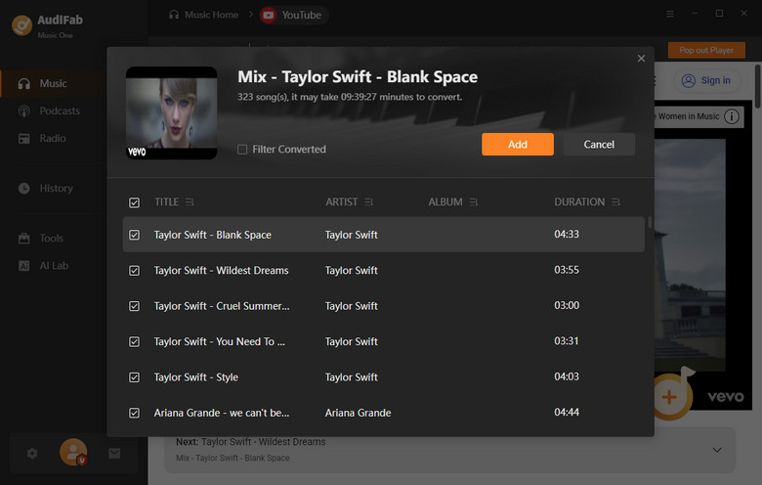
Task: Go to Music Home breadcrumb
Action: coord(203,15)
